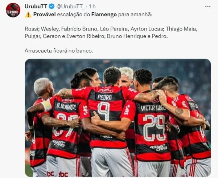Click the yellow captain armband
The image size is (218, 178).
point(47,105)
